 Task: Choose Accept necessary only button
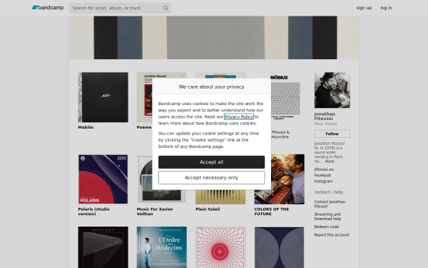(x=212, y=177)
